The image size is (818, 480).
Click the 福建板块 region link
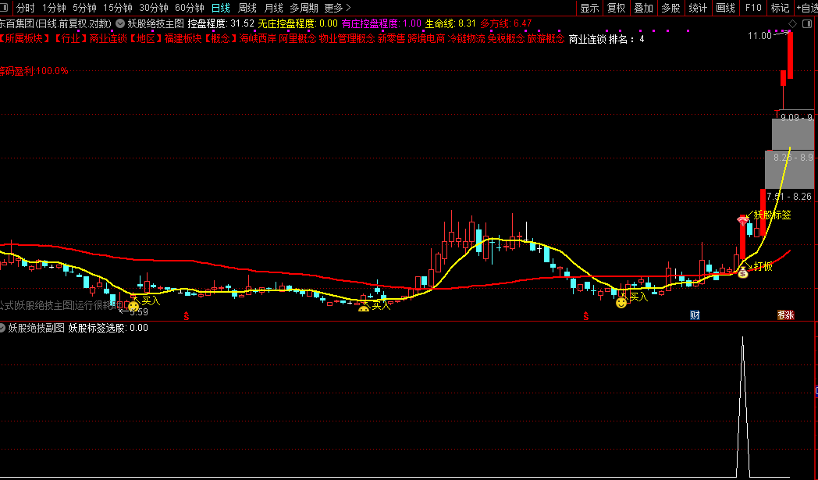[183, 38]
